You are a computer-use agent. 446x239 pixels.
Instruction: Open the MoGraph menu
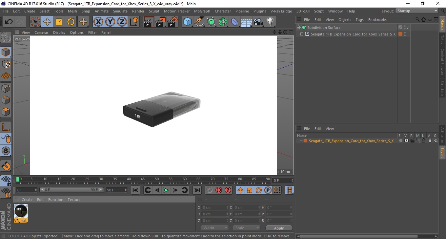202,11
